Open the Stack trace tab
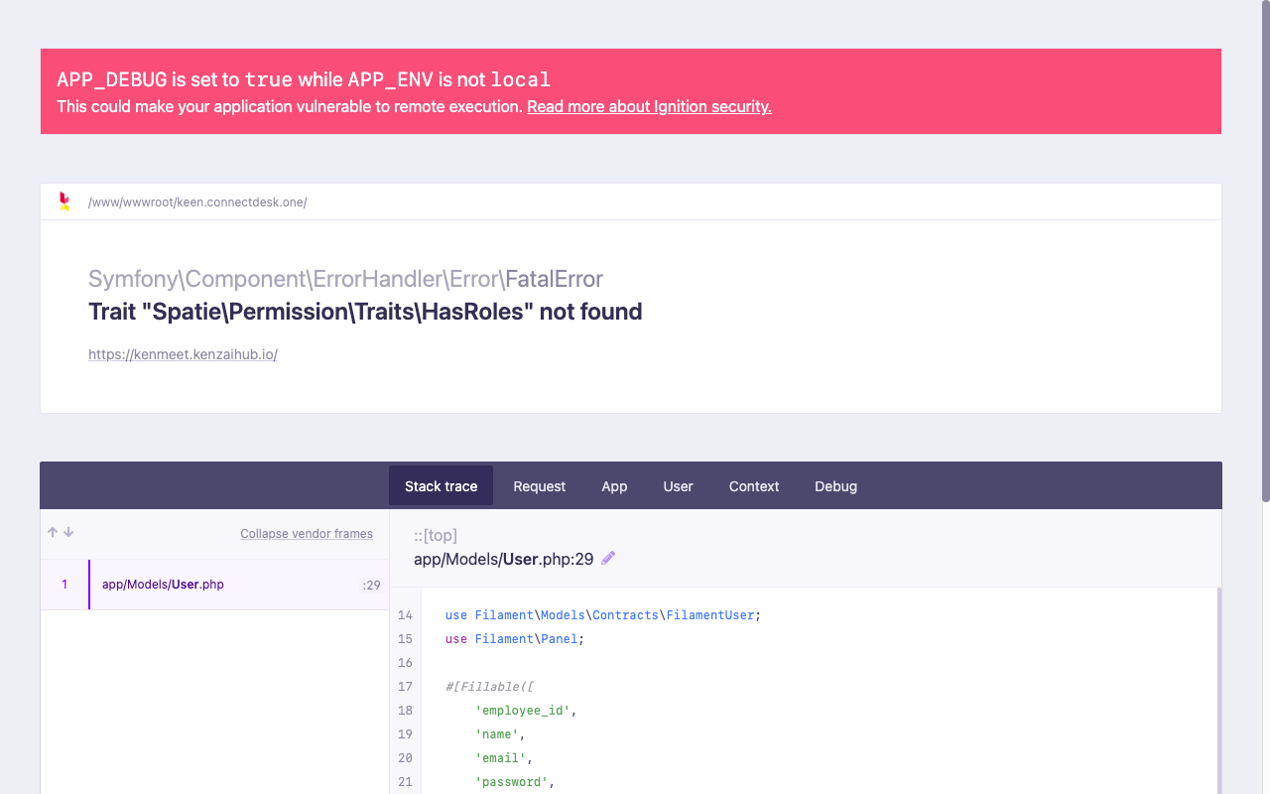The width and height of the screenshot is (1270, 794). click(x=441, y=485)
